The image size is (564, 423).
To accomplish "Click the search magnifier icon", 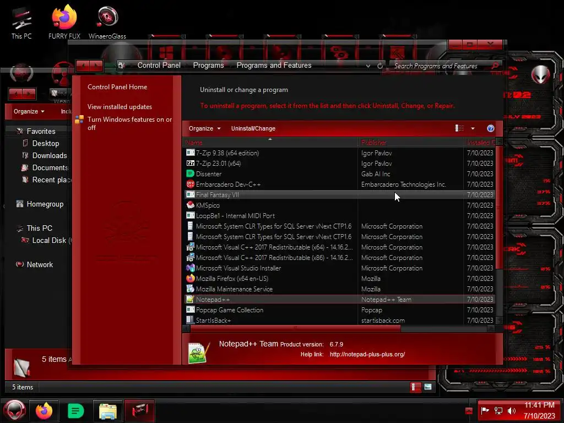I will (495, 66).
